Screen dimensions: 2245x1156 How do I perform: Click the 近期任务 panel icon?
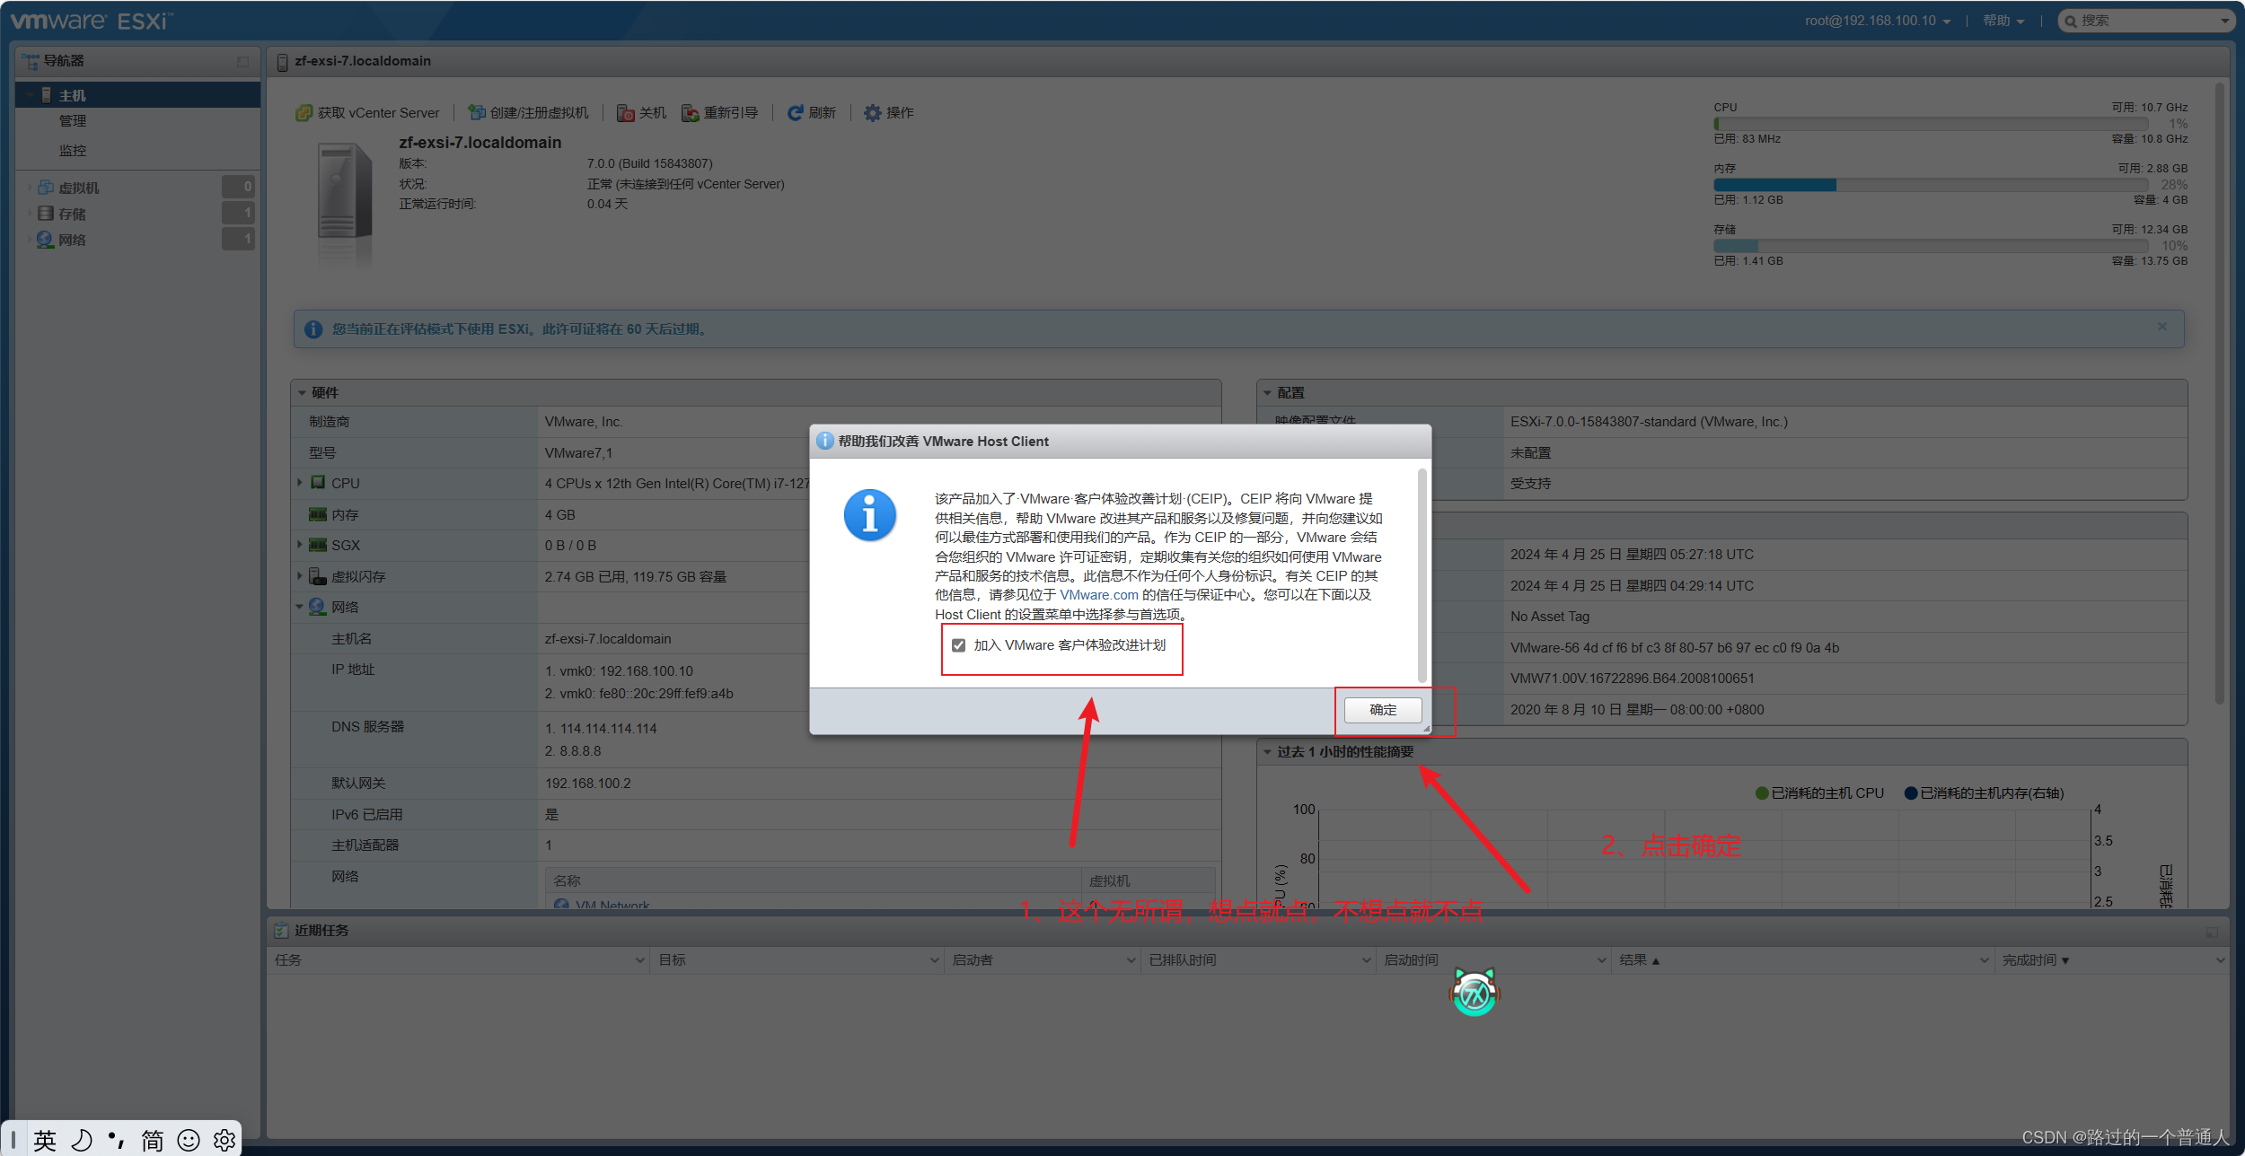[x=282, y=931]
